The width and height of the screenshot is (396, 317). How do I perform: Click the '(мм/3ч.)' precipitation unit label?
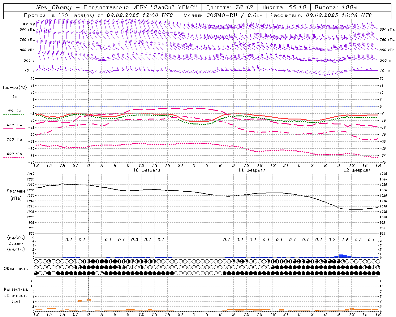16,237
